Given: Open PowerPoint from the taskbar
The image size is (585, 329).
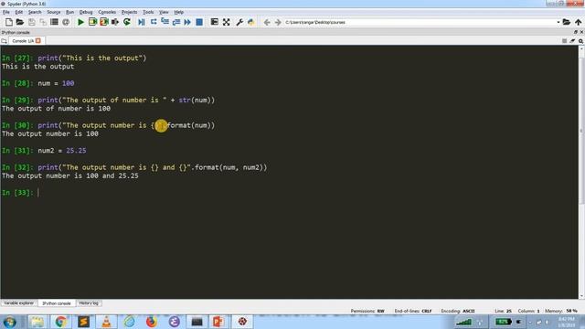Looking at the screenshot, I should 218,322.
